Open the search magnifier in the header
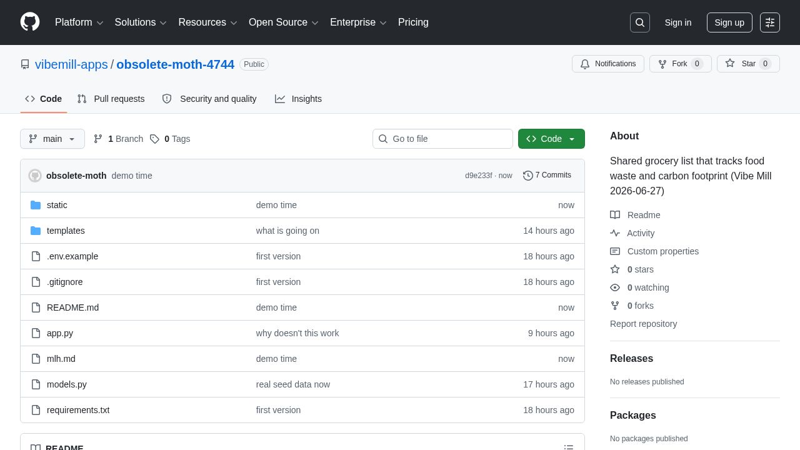800x450 pixels. tap(640, 22)
